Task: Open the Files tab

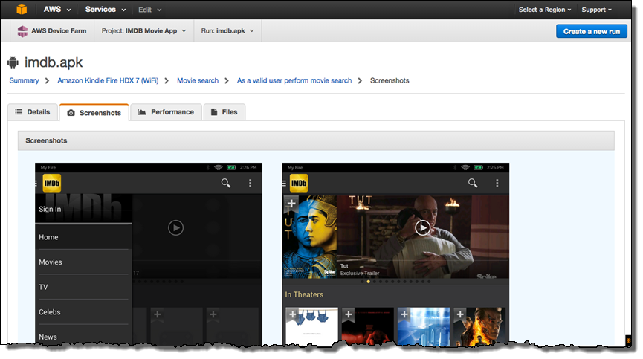Action: tap(224, 112)
